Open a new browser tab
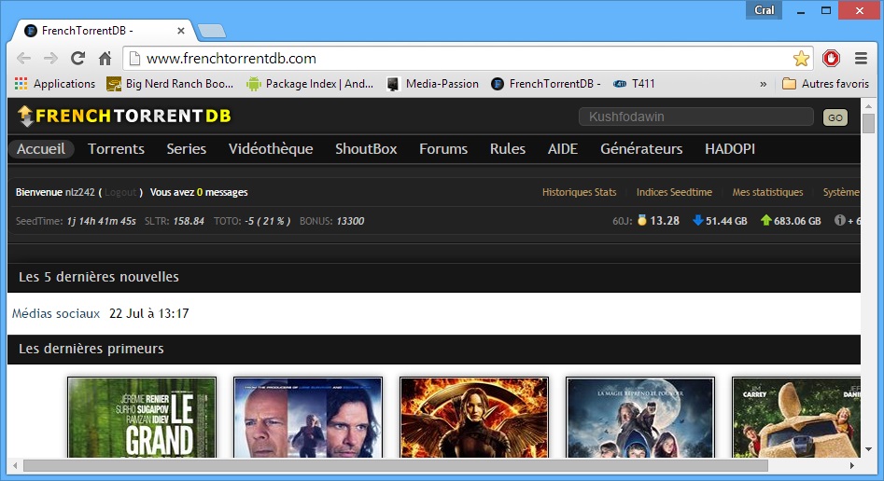The image size is (884, 481). point(212,31)
